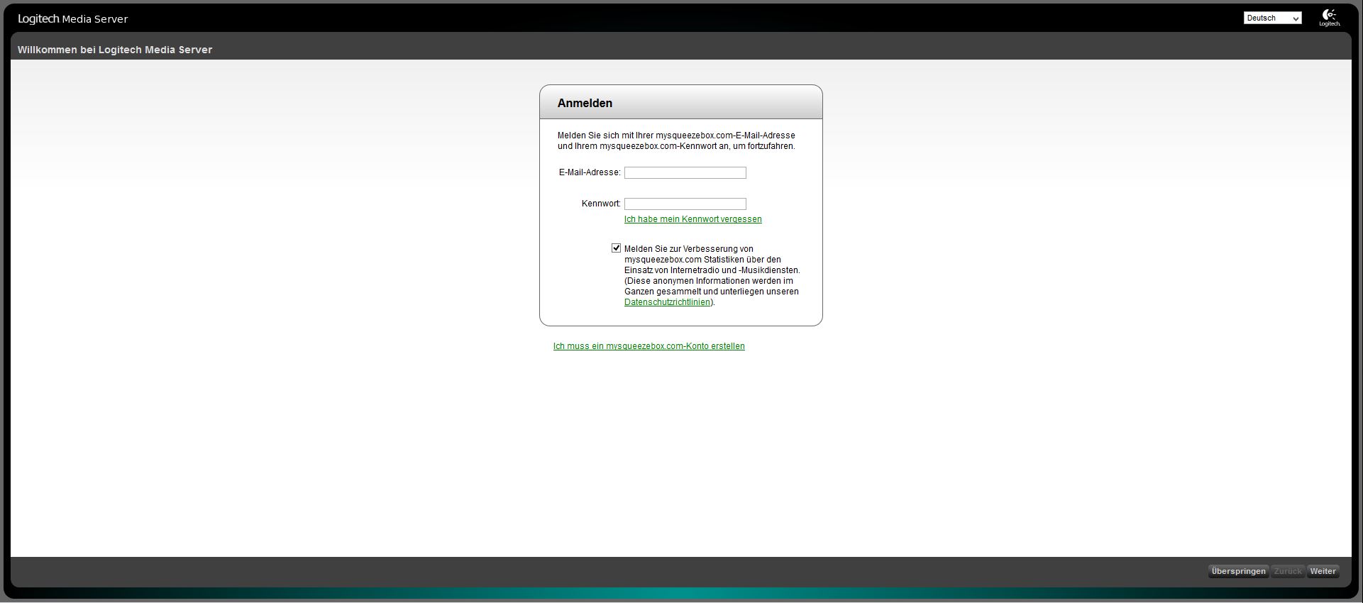1363x603 pixels.
Task: Open the Deutsch language dropdown
Action: coord(1272,18)
